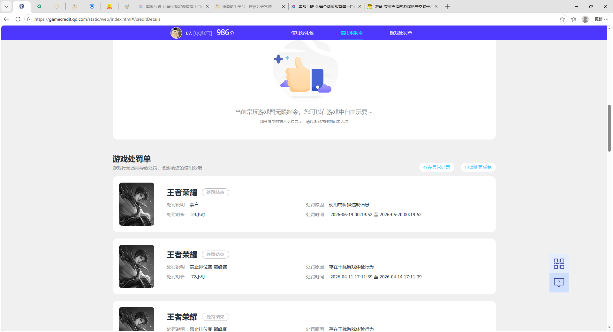Click the 986分 credit score
The image size is (613, 332).
[x=225, y=33]
